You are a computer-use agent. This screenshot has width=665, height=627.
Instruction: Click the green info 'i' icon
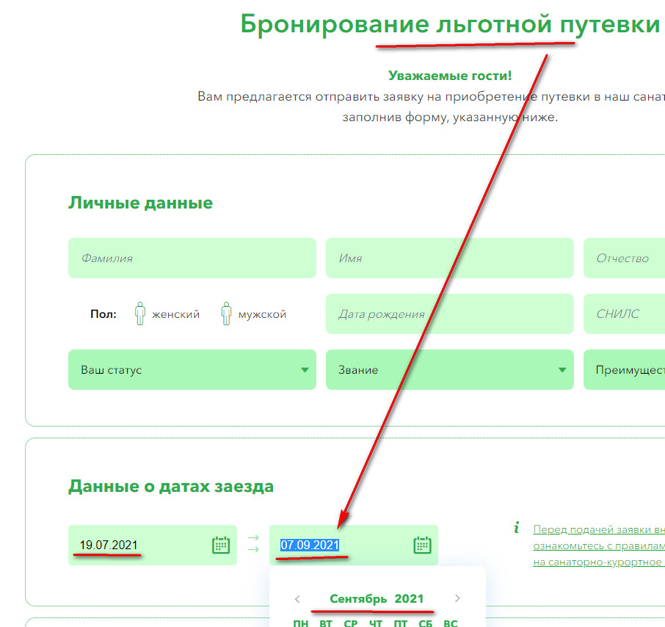pos(517,528)
